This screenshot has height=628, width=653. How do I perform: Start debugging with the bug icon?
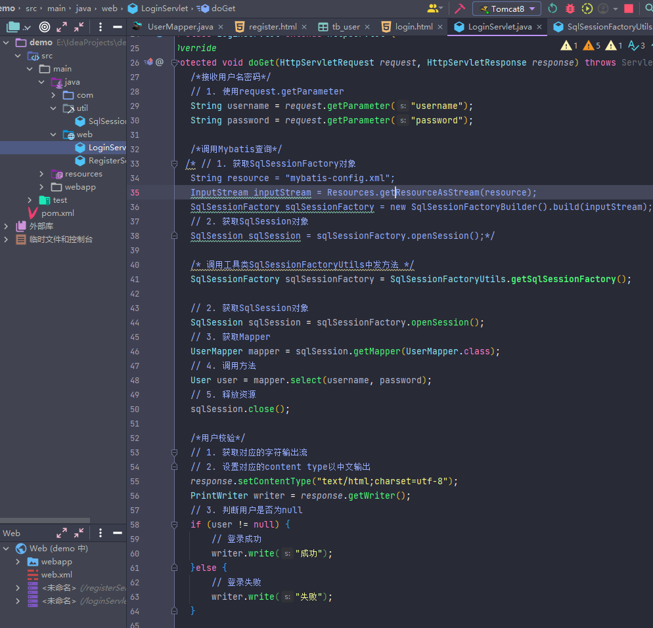(x=570, y=9)
